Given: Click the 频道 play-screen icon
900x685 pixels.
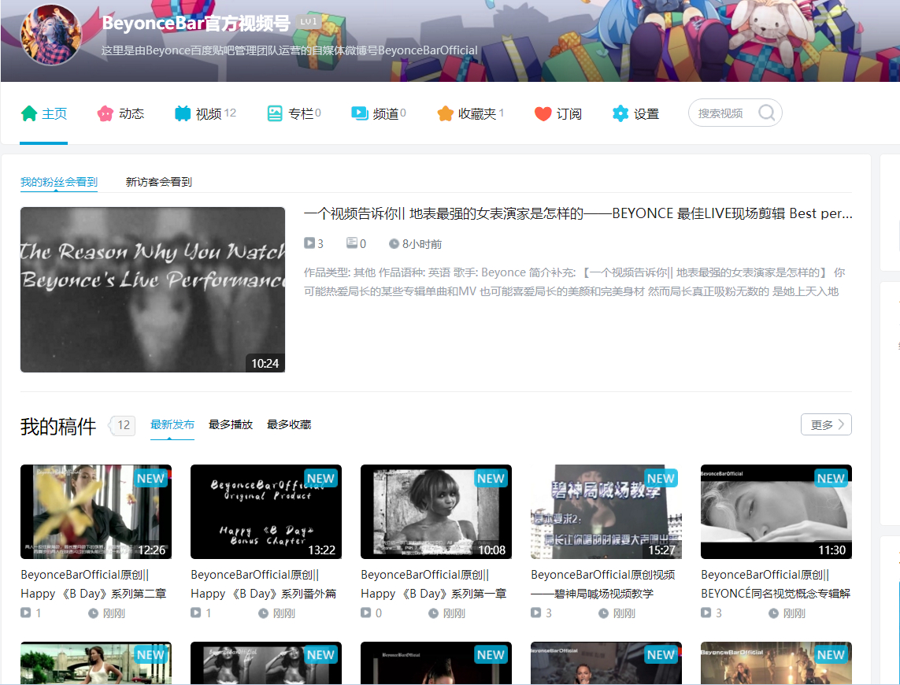Looking at the screenshot, I should tap(360, 113).
